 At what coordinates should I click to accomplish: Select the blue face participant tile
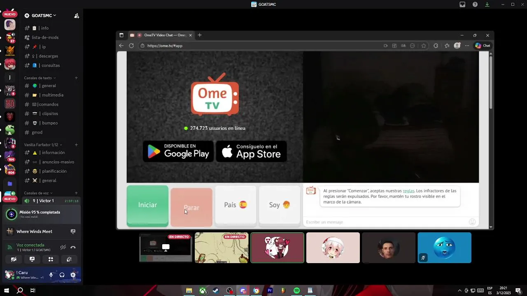click(444, 248)
